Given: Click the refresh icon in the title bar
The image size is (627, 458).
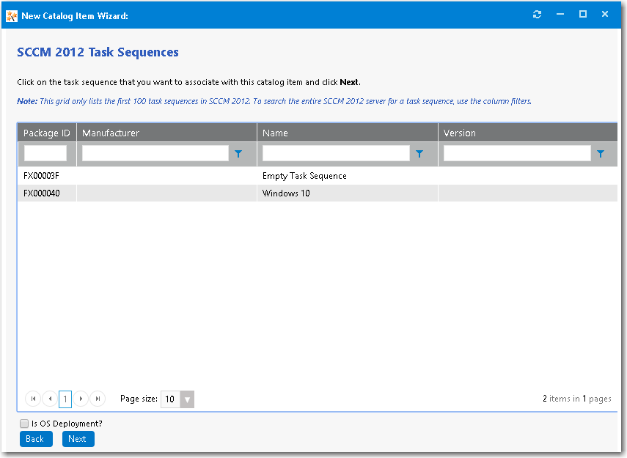Looking at the screenshot, I should point(537,14).
